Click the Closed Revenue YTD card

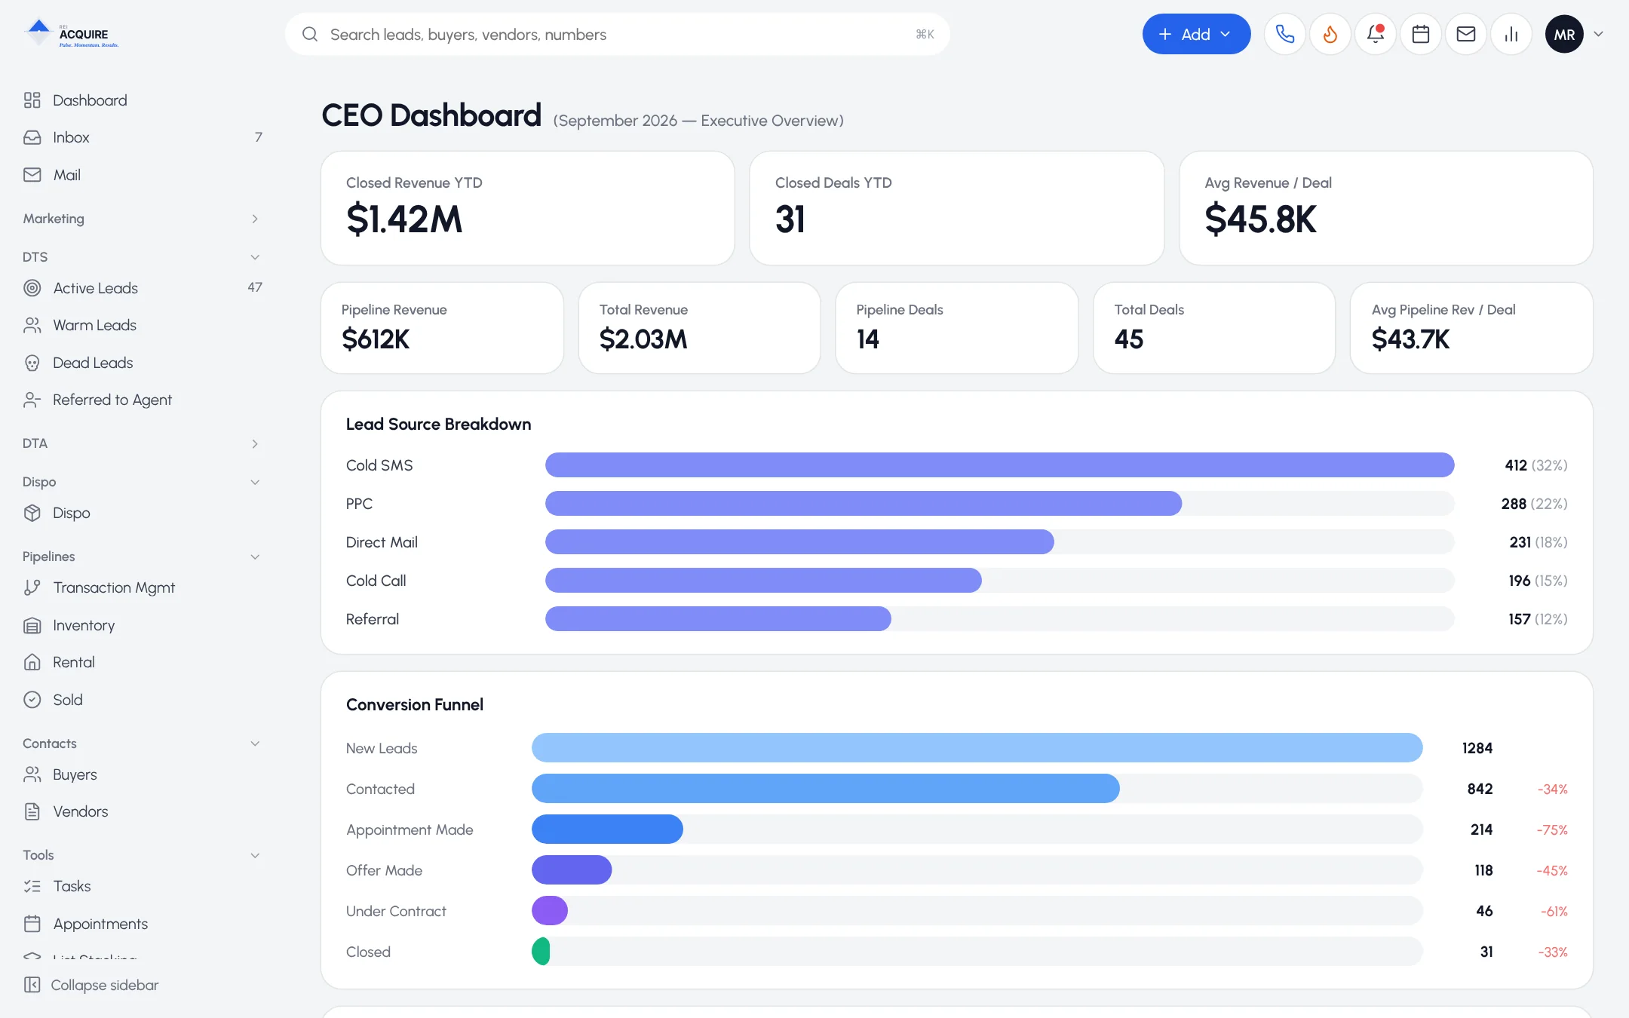pos(527,208)
